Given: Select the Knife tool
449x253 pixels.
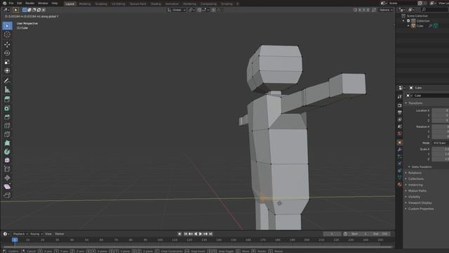Looking at the screenshot, I should click(7, 134).
